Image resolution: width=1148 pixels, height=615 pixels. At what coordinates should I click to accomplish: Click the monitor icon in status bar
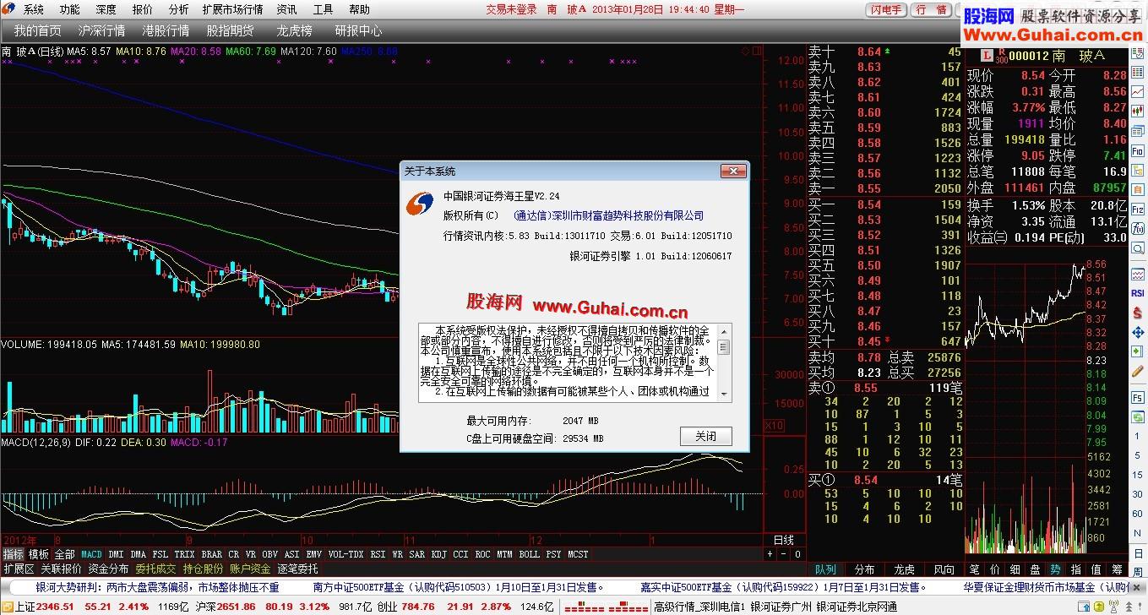tap(1084, 606)
